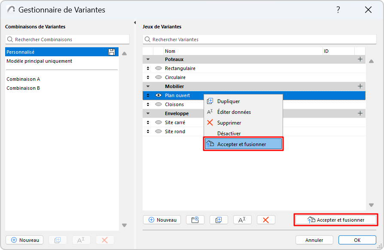Collapse the Mobilier variant set
Image resolution: width=384 pixels, height=250 pixels.
[x=148, y=86]
